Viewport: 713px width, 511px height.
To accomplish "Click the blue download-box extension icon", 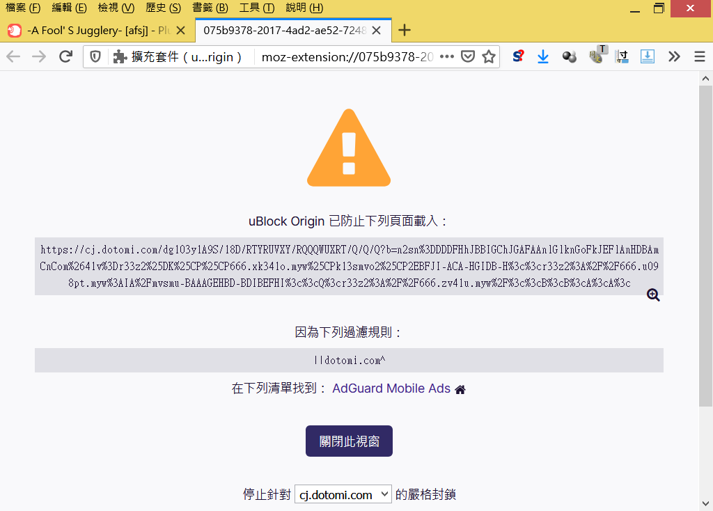I will coord(647,57).
